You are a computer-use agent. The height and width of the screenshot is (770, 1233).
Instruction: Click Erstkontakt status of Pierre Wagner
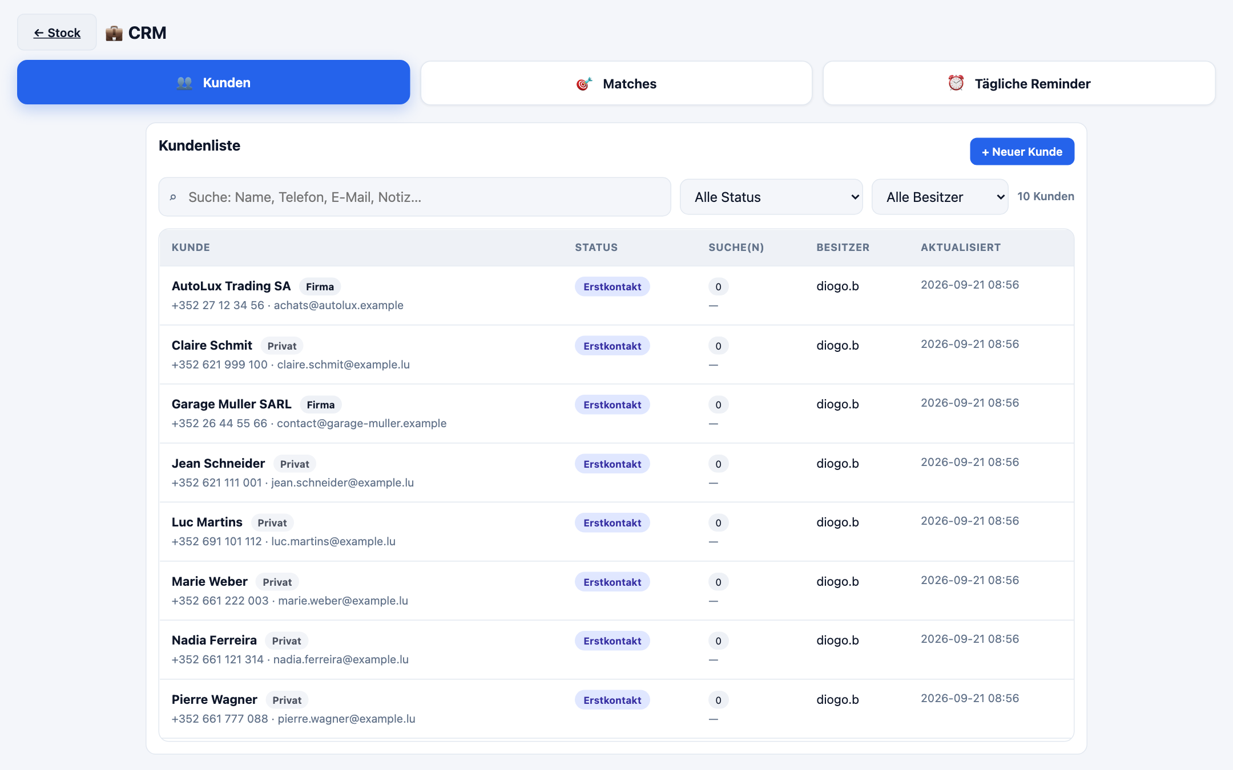click(612, 700)
